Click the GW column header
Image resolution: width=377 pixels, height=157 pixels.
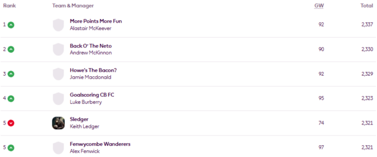click(319, 6)
